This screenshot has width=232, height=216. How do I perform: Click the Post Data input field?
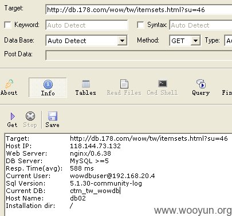coord(139,55)
